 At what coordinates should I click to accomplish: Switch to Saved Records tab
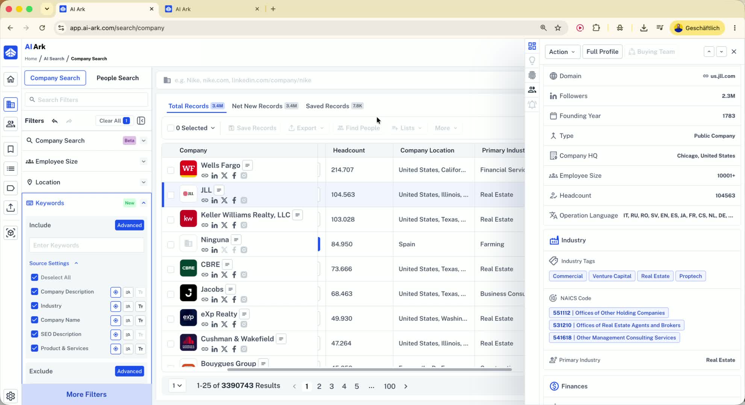(x=335, y=106)
